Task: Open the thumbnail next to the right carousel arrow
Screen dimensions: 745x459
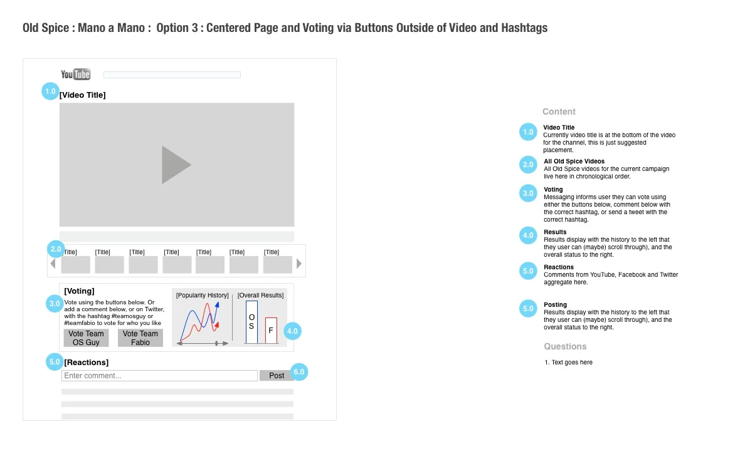Action: (277, 264)
